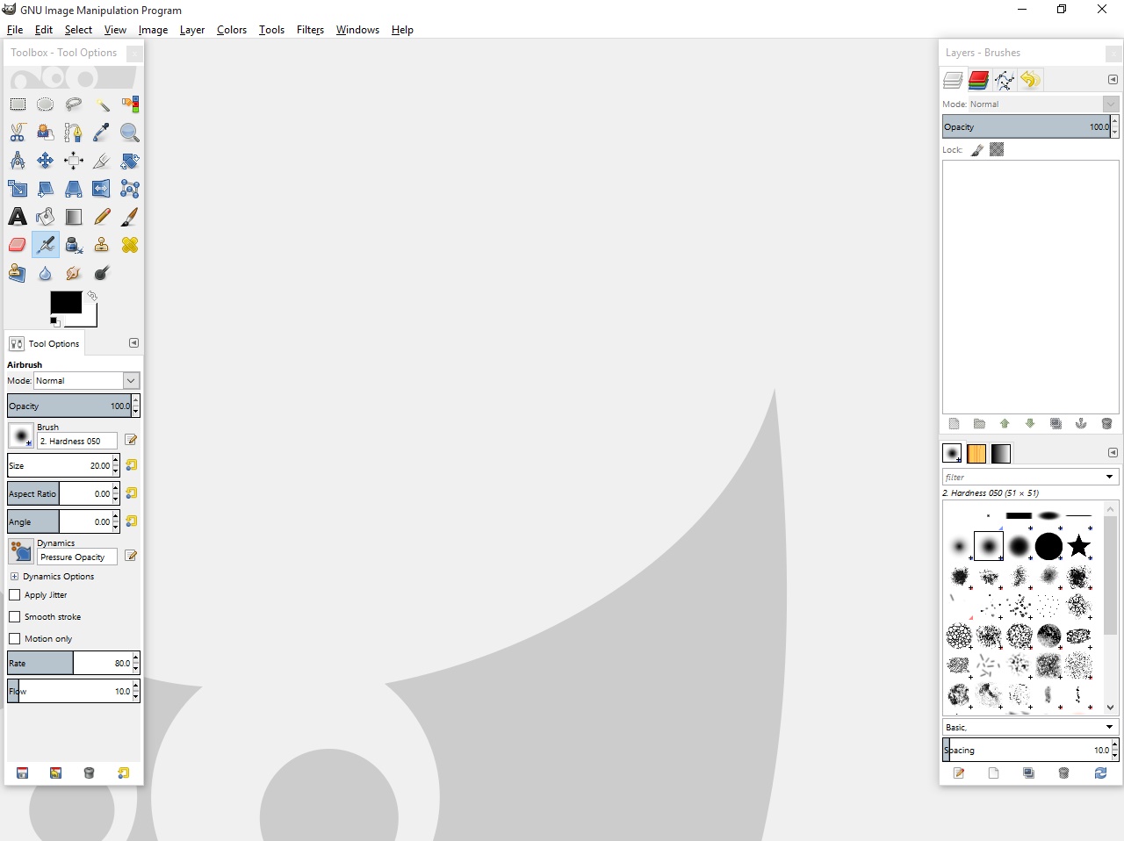Select the Paths tool

coord(74,133)
